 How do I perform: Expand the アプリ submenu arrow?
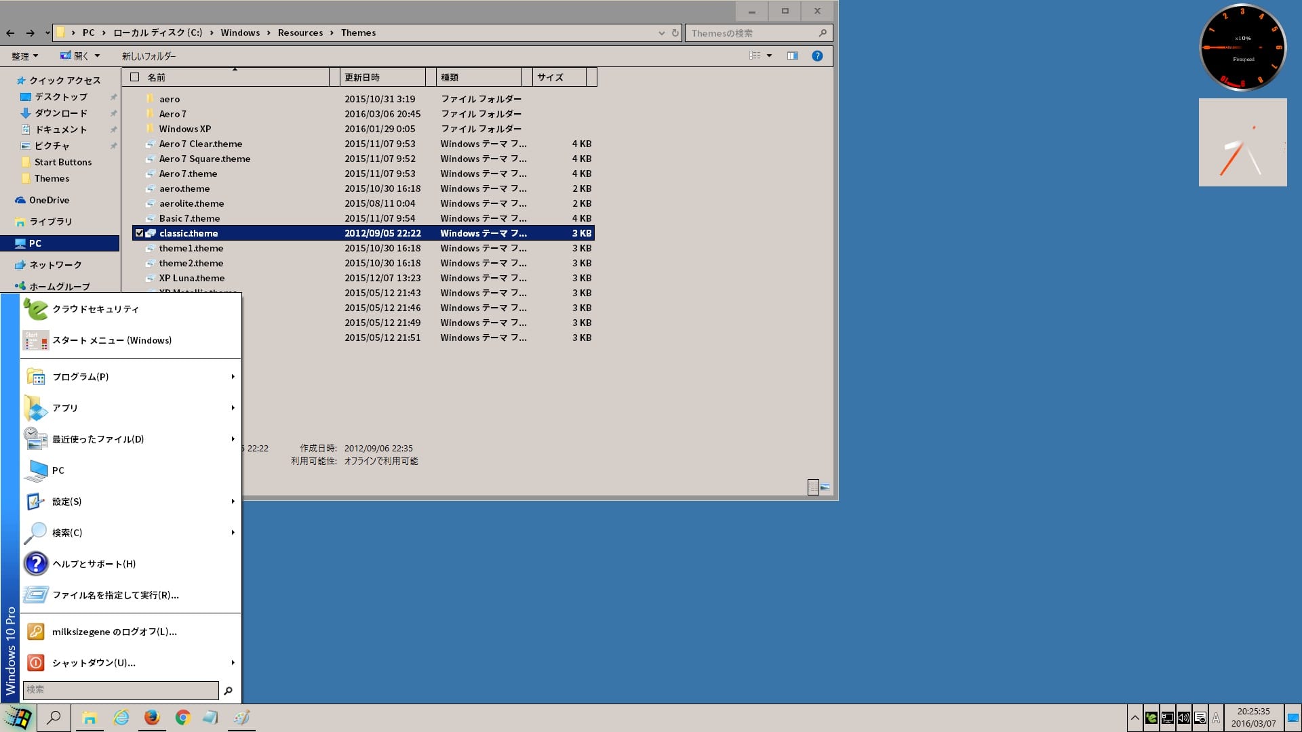pos(233,407)
